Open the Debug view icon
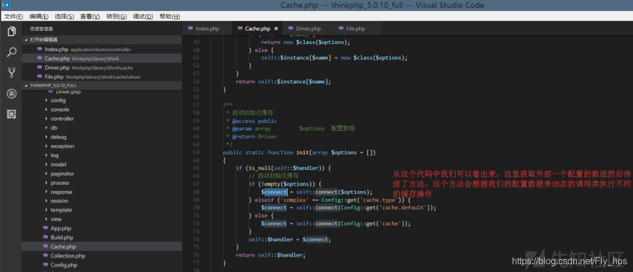Image resolution: width=633 pixels, height=272 pixels. coord(12,94)
